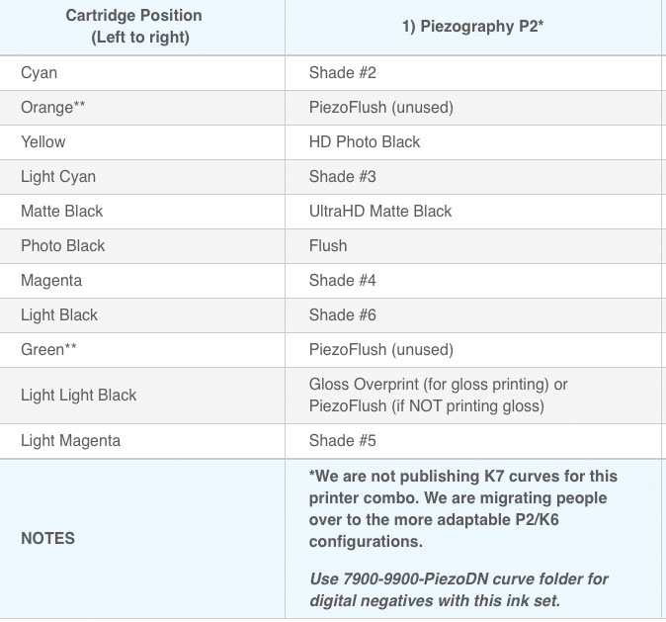
Task: Select the Magenta cartridge row label
Action: tap(51, 280)
